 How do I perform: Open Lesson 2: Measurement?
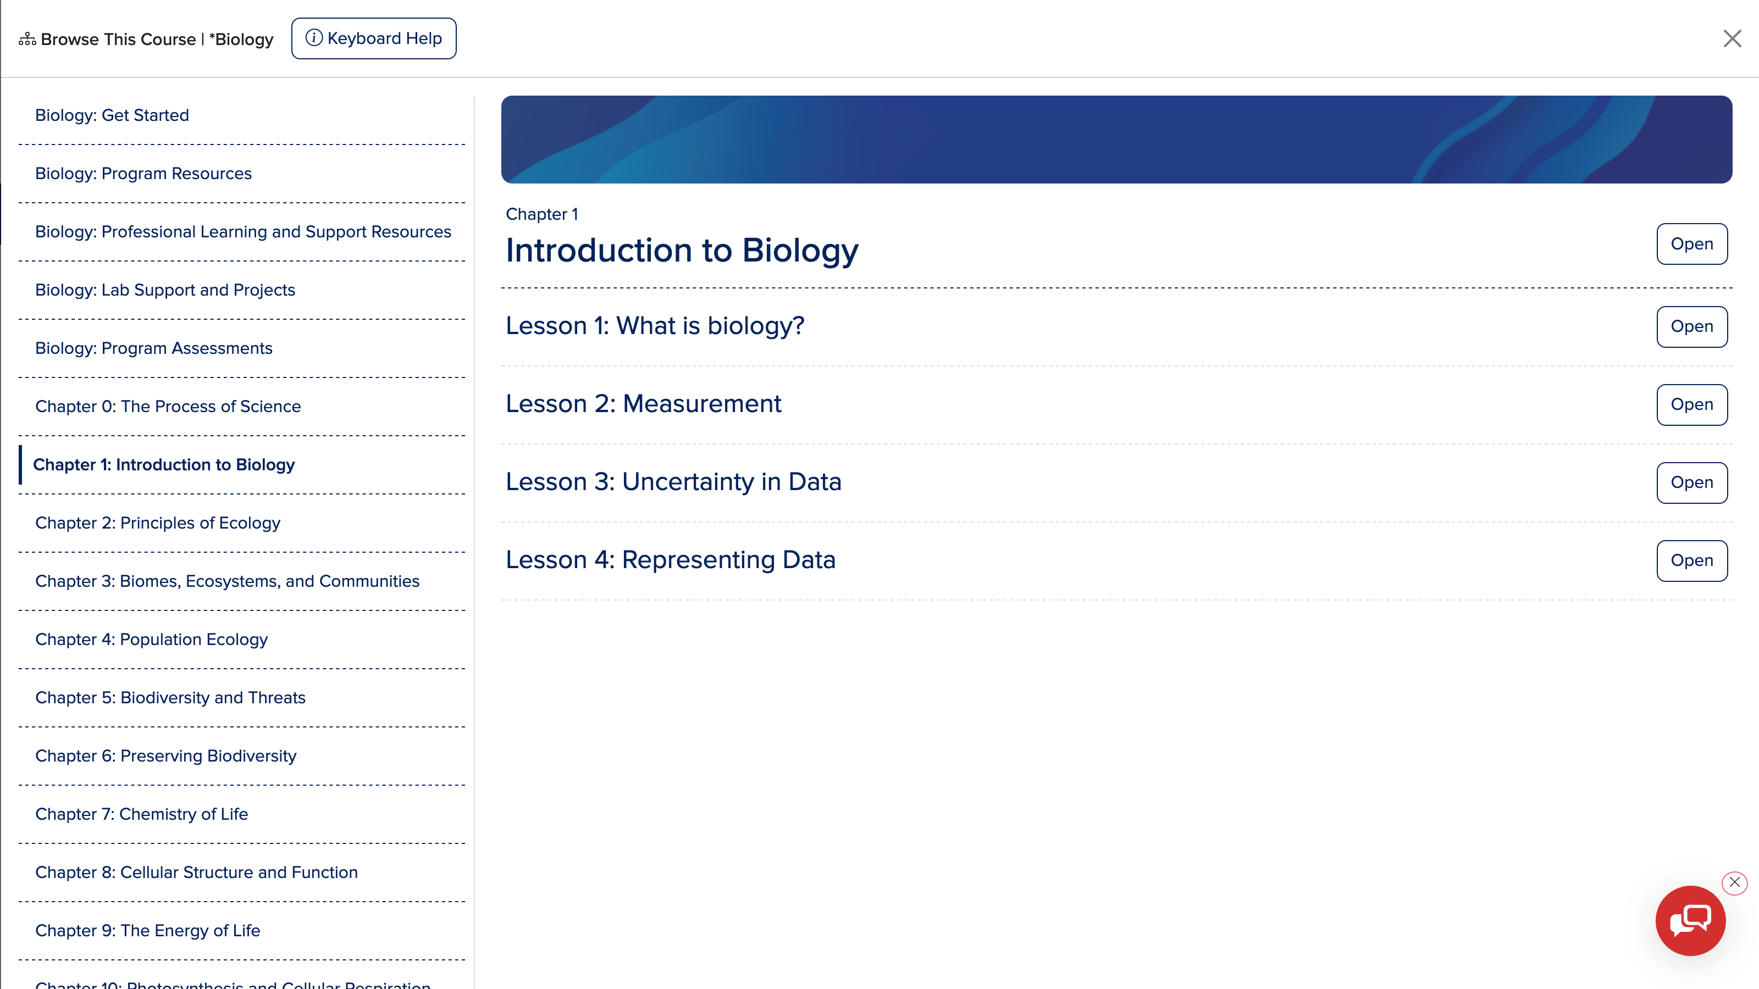1691,404
